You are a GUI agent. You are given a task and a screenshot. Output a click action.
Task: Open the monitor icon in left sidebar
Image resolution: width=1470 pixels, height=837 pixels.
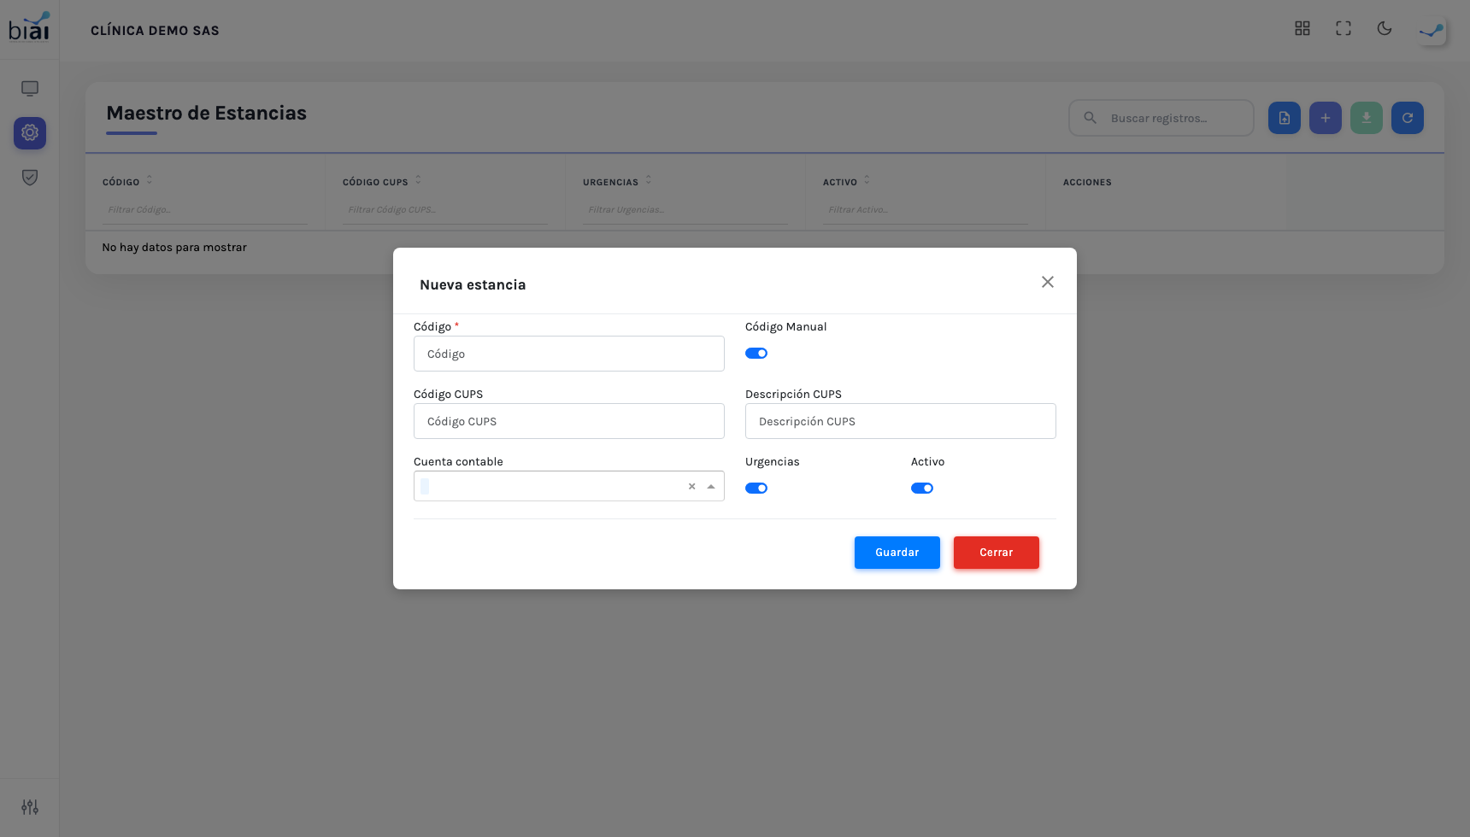pyautogui.click(x=30, y=89)
